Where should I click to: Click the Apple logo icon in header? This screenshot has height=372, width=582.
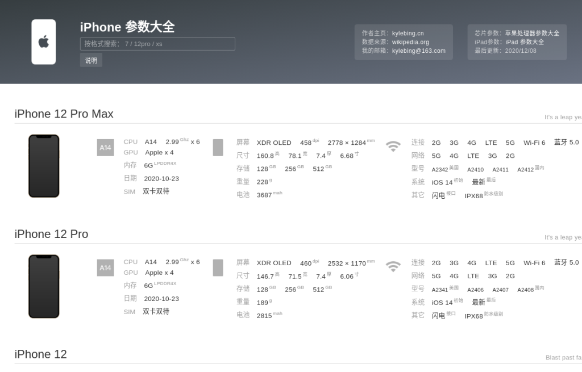(x=44, y=42)
